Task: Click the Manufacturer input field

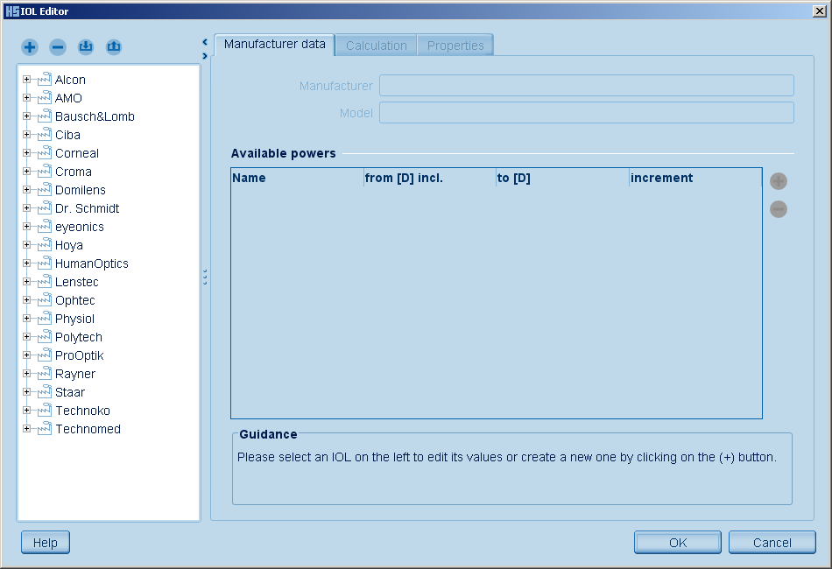Action: (x=586, y=86)
